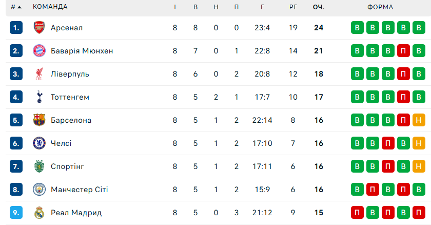Click the Arsenal club crest icon
Image resolution: width=431 pixels, height=225 pixels.
pos(39,28)
